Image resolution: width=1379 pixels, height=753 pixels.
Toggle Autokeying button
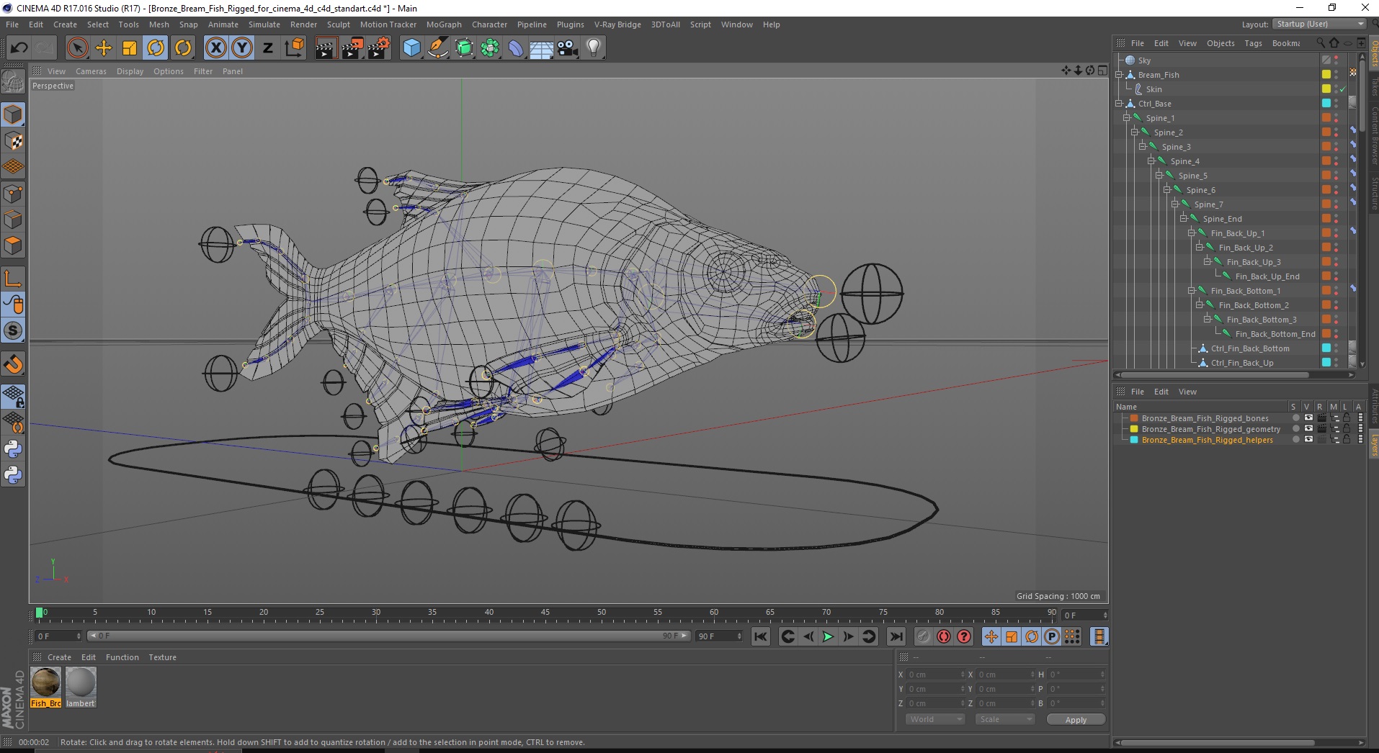pos(943,636)
